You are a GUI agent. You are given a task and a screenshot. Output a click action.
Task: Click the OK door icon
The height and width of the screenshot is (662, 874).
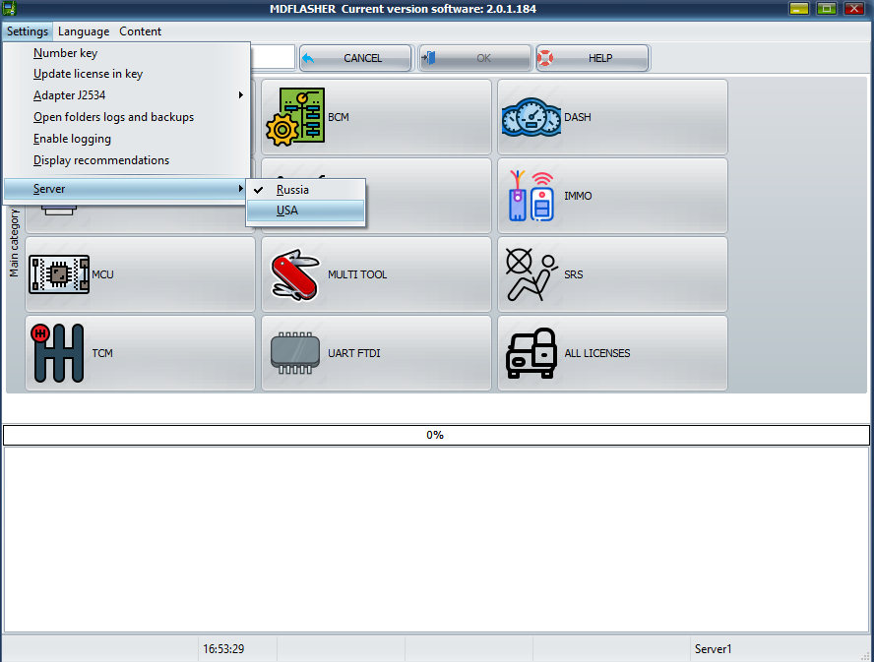click(x=428, y=58)
